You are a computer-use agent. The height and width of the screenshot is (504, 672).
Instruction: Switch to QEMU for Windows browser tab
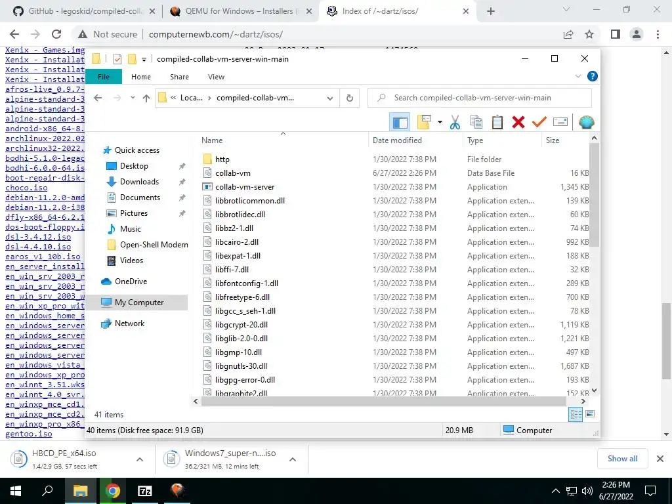241,11
